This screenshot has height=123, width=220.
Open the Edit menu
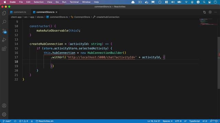point(28,2)
